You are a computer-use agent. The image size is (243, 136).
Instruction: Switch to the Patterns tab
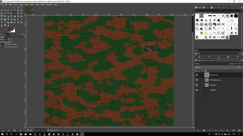point(206,8)
